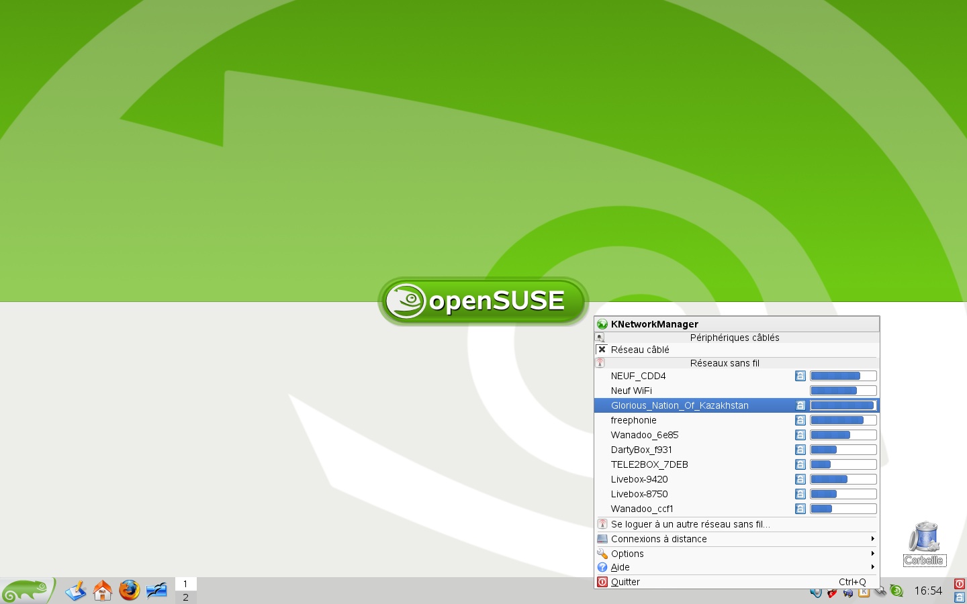Click Se loguer à un autre réseau sans fil
The width and height of the screenshot is (967, 604).
click(x=737, y=524)
